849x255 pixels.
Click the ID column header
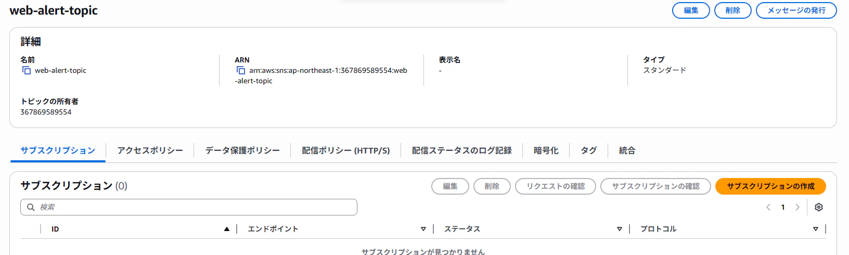point(55,229)
